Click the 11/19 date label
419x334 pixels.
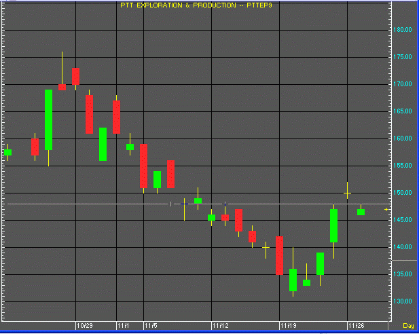(x=289, y=326)
